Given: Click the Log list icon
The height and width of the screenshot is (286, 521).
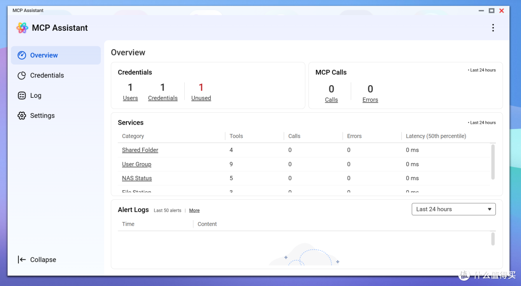Looking at the screenshot, I should click(x=22, y=95).
